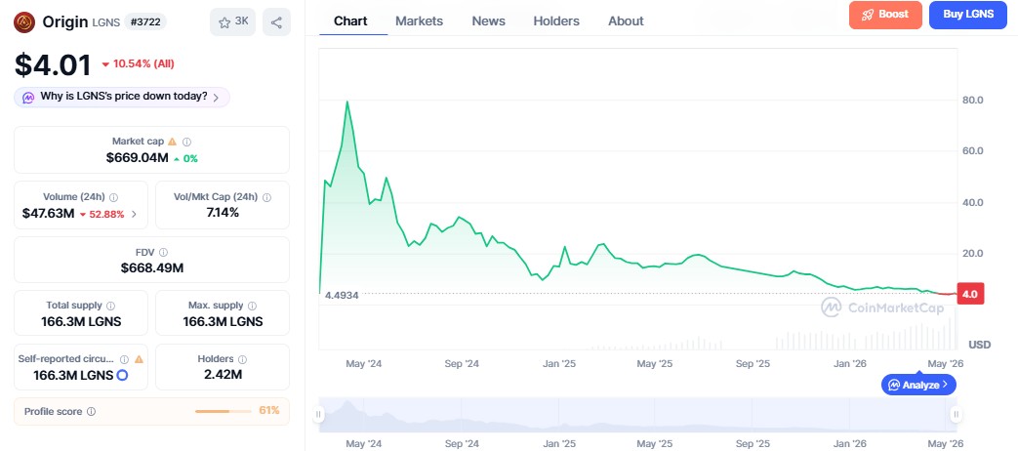The height and width of the screenshot is (451, 1018).
Task: Open the share icon button
Action: pyautogui.click(x=276, y=22)
